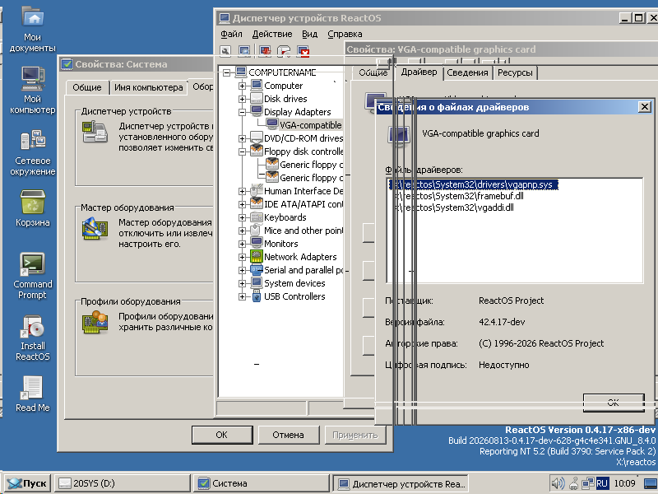
Task: Click the show desktop icon in taskbar corner
Action: pyautogui.click(x=651, y=483)
